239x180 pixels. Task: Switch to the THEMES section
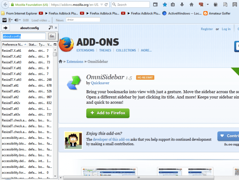[x=105, y=50]
